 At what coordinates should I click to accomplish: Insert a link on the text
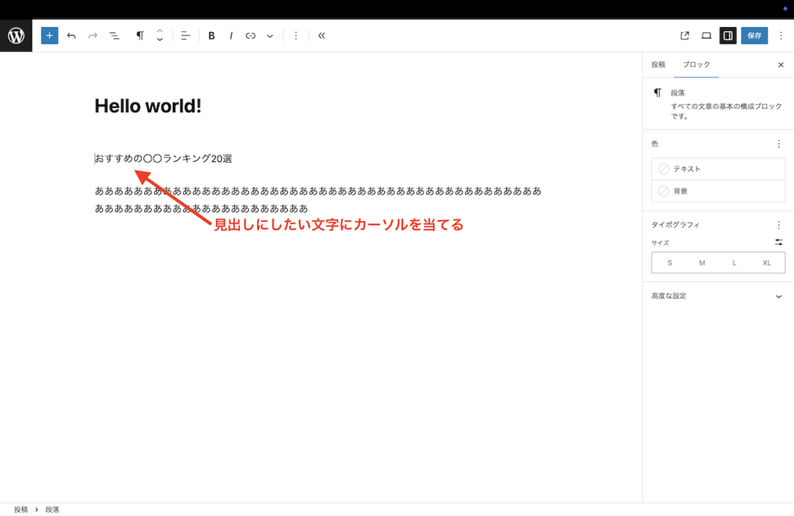(250, 35)
